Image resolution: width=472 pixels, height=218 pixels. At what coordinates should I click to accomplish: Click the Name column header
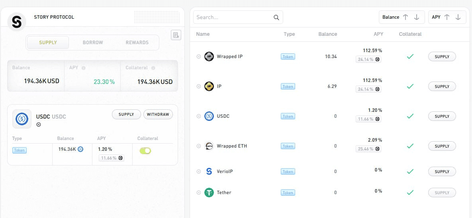[x=203, y=34]
